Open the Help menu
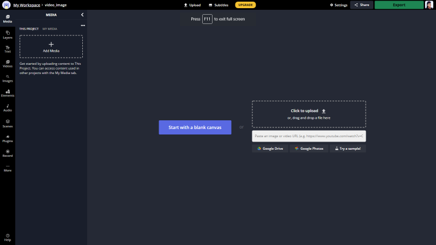 click(x=8, y=237)
